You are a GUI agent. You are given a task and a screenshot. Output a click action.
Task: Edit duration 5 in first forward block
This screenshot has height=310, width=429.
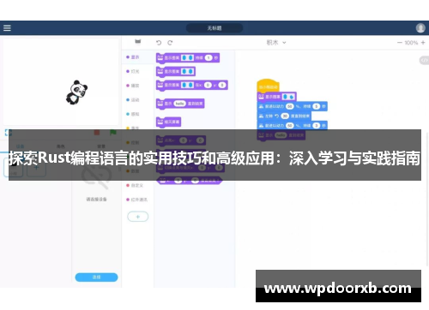(316, 106)
